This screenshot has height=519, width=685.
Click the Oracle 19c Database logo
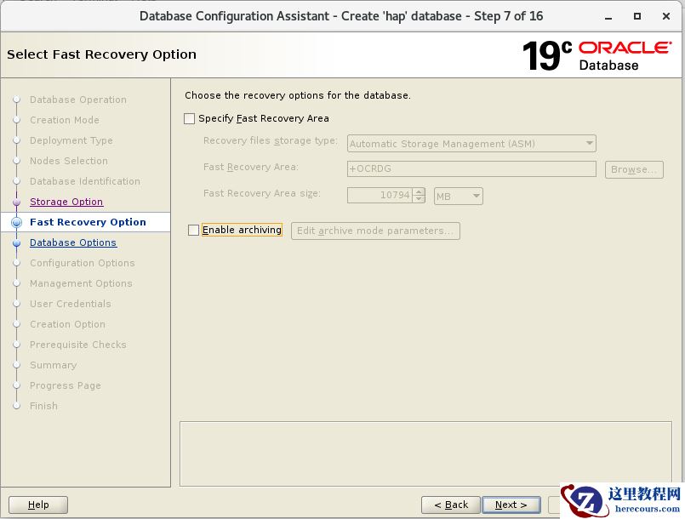pyautogui.click(x=597, y=55)
